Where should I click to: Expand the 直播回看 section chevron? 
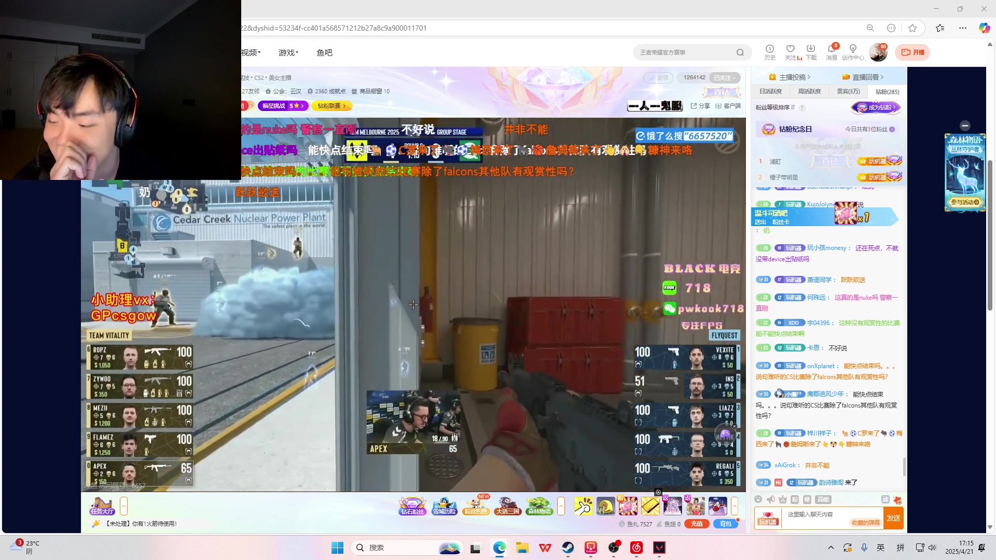coord(881,77)
